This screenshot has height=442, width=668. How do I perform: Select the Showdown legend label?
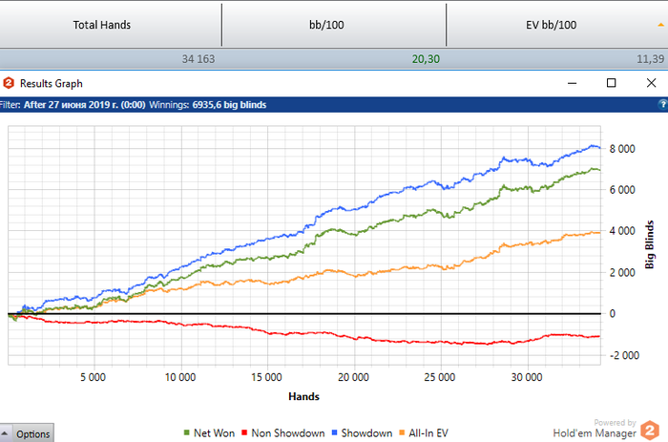click(366, 433)
